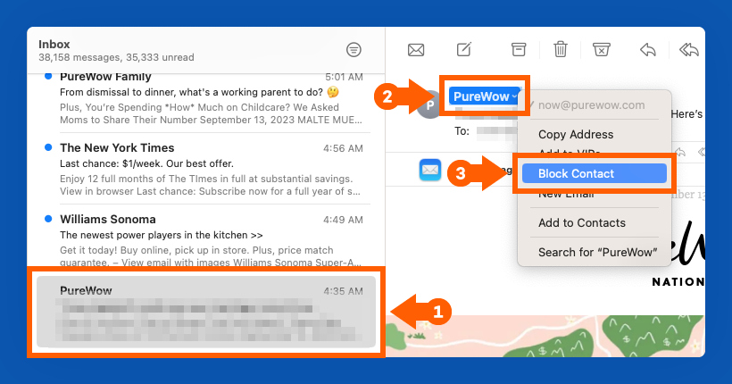Viewport: 732px width, 384px height.
Task: Open the PureWow sender name dropdown
Action: (x=485, y=96)
